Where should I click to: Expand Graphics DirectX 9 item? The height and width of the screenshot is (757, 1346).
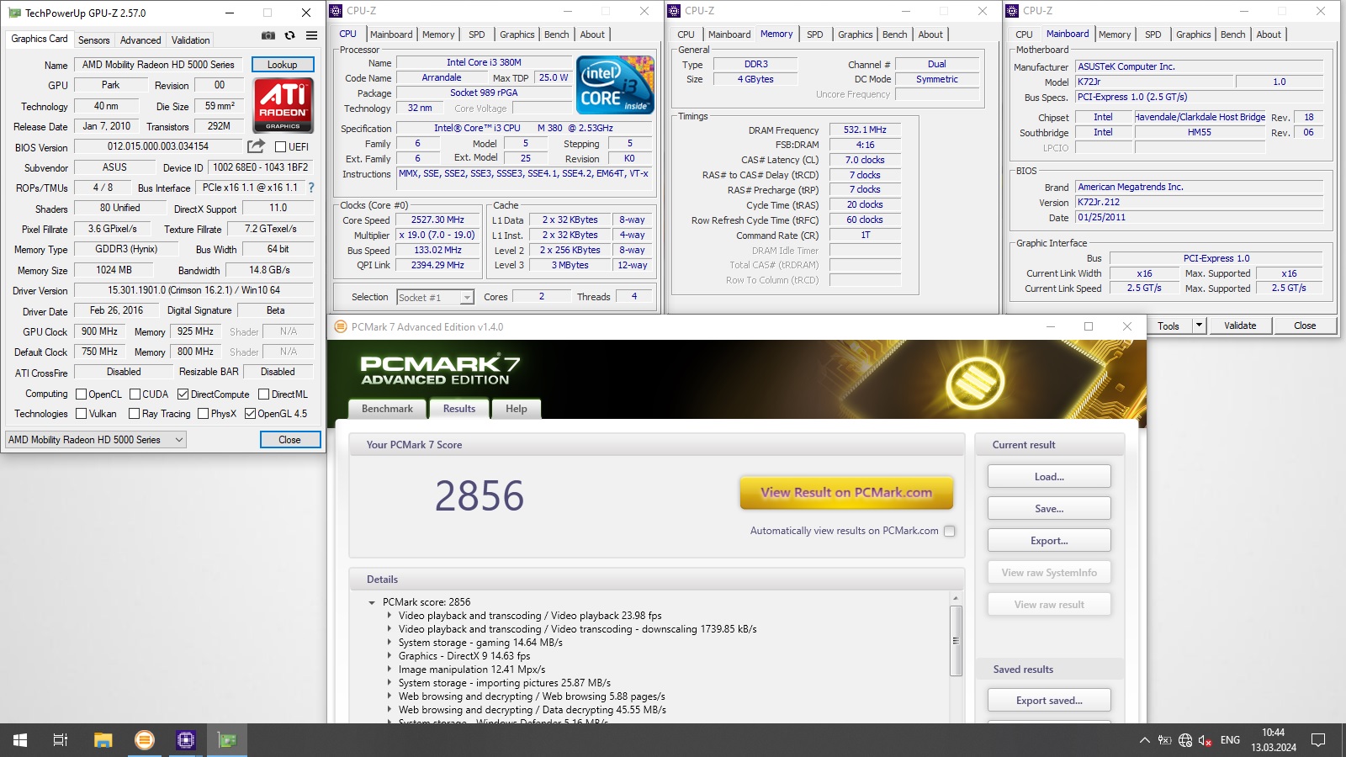tap(389, 656)
